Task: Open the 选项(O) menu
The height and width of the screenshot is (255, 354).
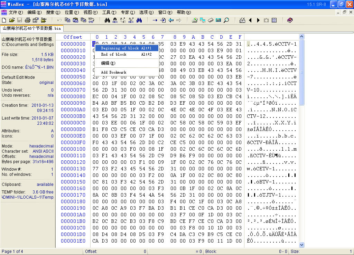Action: point(147,12)
